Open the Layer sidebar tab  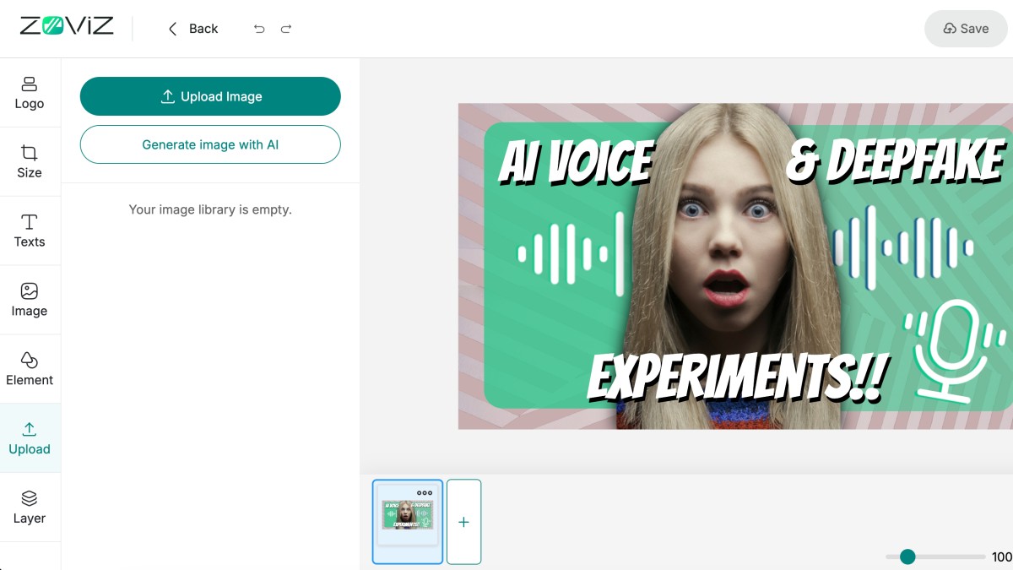30,508
